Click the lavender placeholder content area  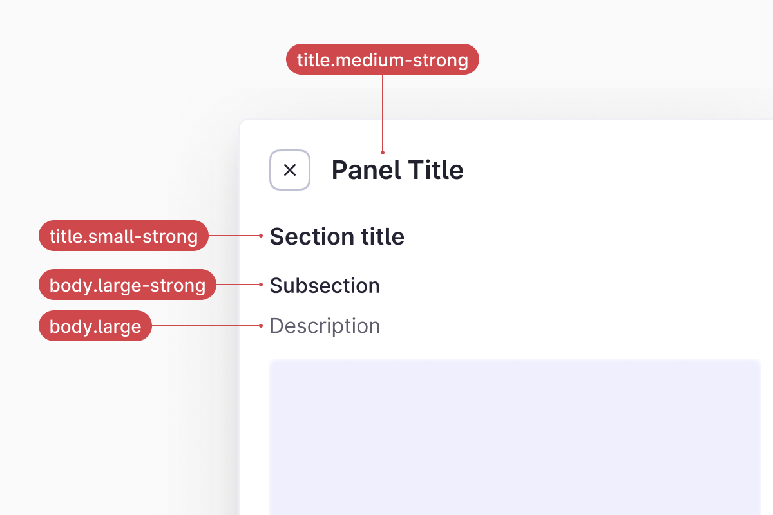[515, 438]
